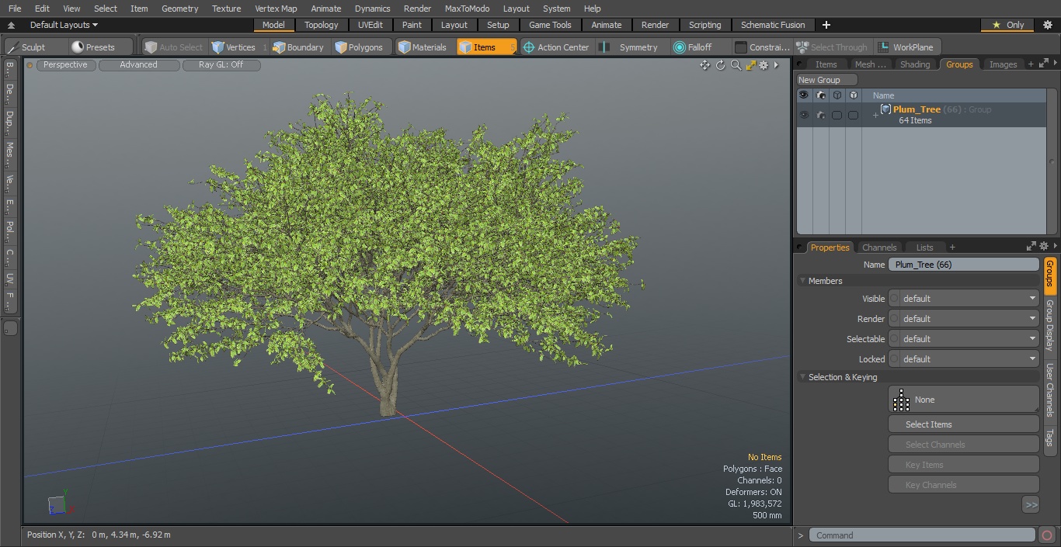Image resolution: width=1061 pixels, height=547 pixels.
Task: Click the more options double-arrow button
Action: 1031,504
